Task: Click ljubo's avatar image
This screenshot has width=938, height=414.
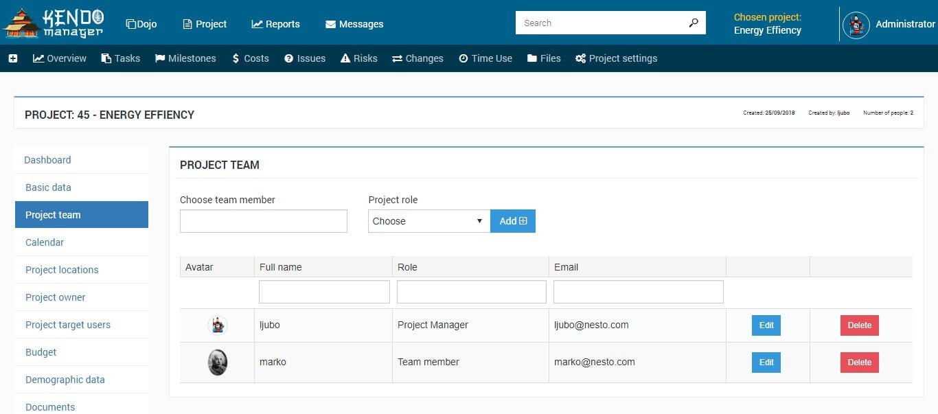Action: click(x=218, y=325)
